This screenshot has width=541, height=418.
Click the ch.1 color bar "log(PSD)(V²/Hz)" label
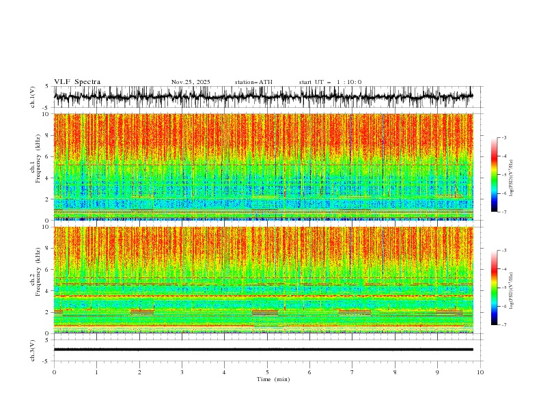(512, 178)
